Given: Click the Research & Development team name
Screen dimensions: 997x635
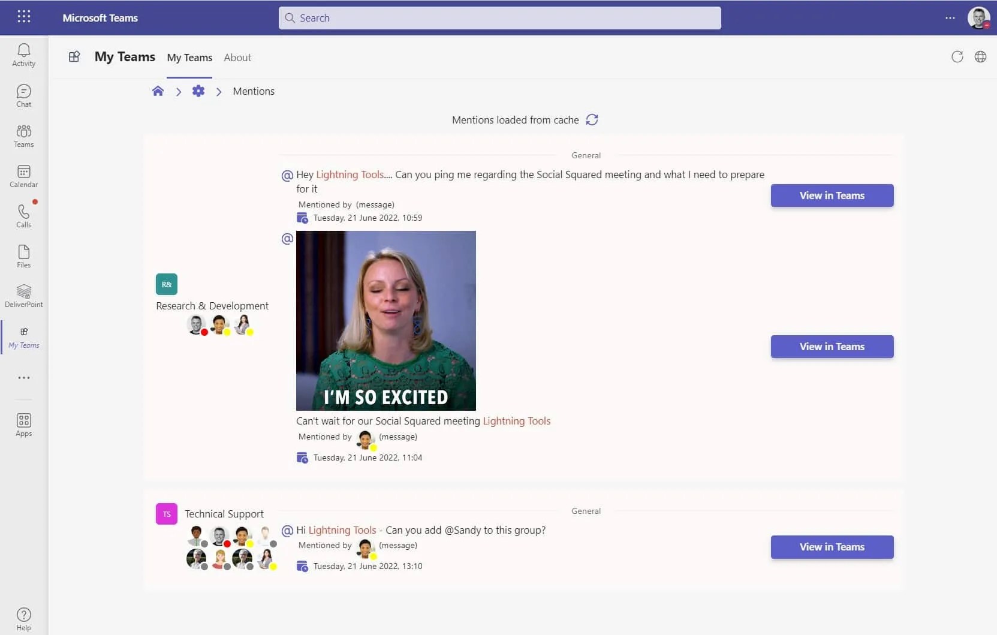Looking at the screenshot, I should pyautogui.click(x=212, y=306).
